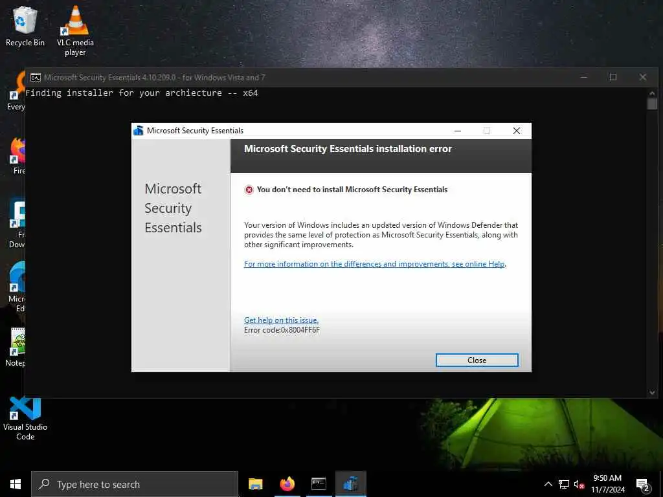The height and width of the screenshot is (497, 663).
Task: Close the Microsoft Security Essentials dialog window
Action: [516, 131]
